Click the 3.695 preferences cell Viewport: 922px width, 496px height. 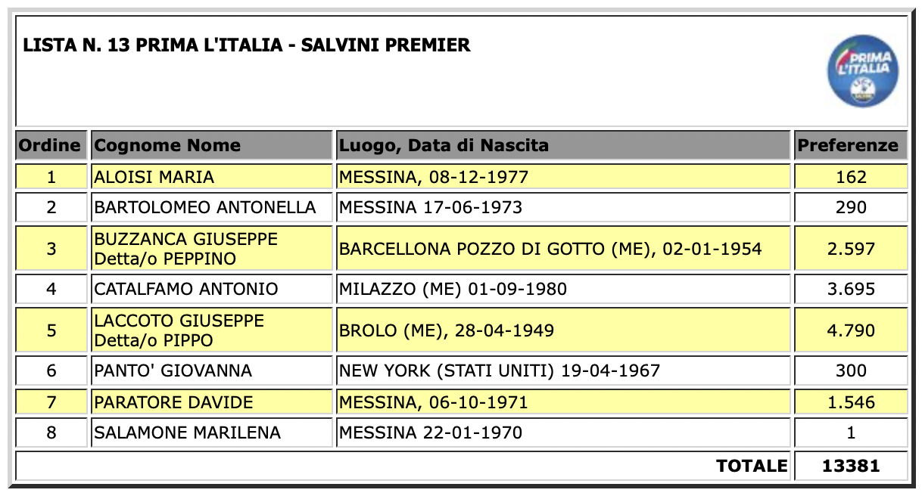[x=851, y=289]
